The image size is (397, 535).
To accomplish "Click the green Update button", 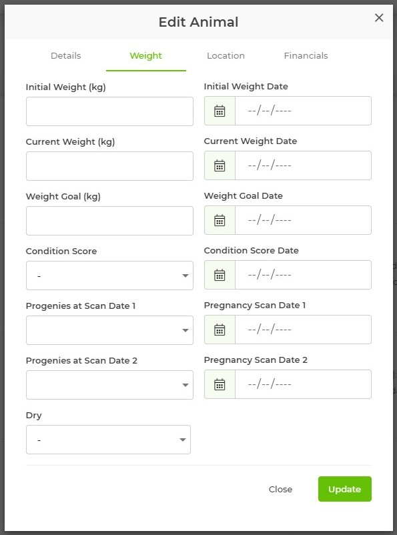I will point(345,489).
